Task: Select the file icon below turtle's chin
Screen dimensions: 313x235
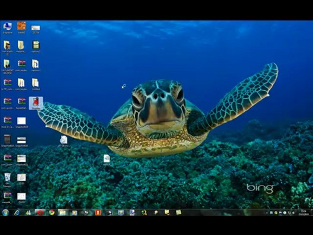Action: click(x=107, y=160)
